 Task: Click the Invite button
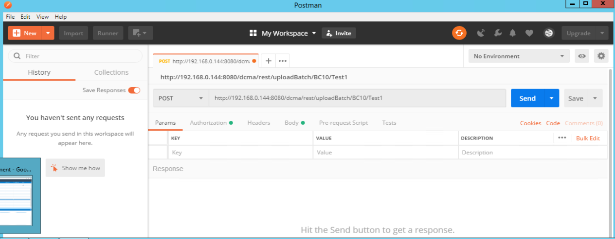[339, 33]
